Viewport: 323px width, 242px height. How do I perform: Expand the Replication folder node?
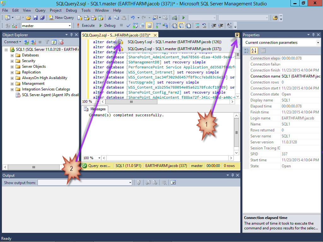(12, 72)
